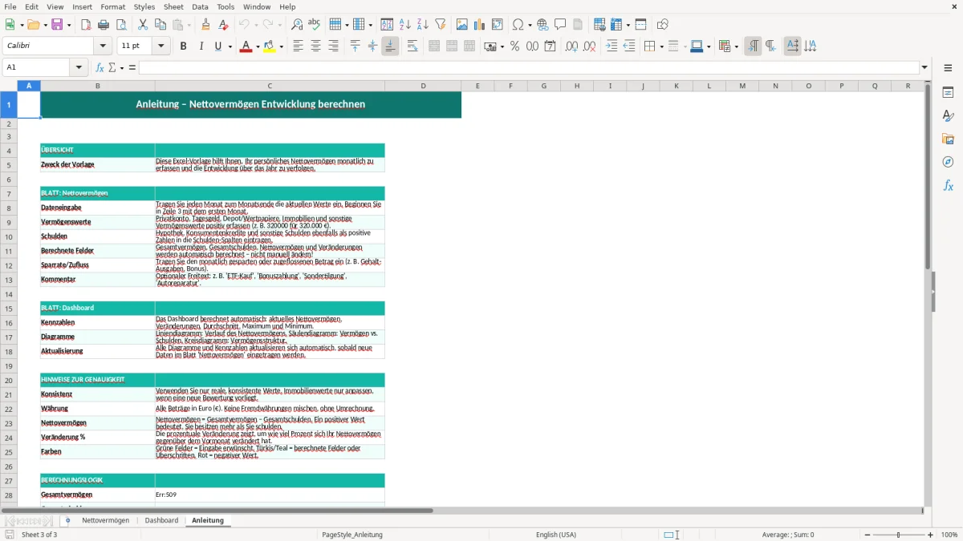Clear direct formatting icon
Screen dimensions: 963x541
[x=222, y=25]
